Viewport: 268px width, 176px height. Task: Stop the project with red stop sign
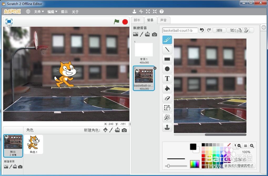tap(125, 22)
